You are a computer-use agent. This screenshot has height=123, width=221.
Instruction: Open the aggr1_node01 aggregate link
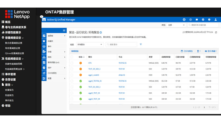[x=94, y=75]
